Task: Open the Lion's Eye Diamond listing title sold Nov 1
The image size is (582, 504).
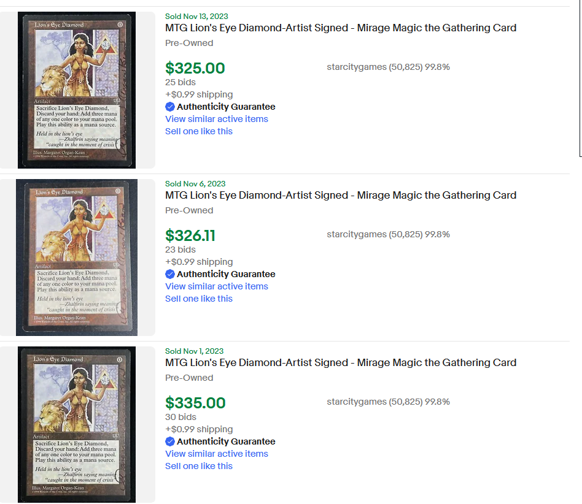Action: click(340, 362)
